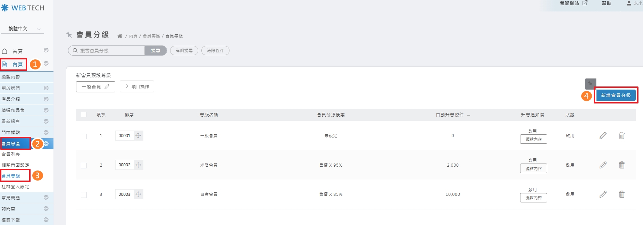Screen dimensions: 643x225
Task: Click the trash delete icon for 白金會員
Action: point(621,194)
